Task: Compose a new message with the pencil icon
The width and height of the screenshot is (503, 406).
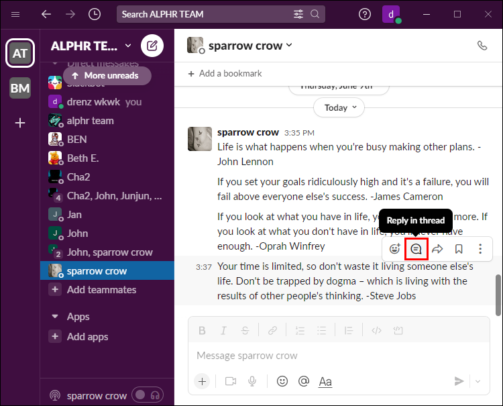Action: pyautogui.click(x=152, y=46)
